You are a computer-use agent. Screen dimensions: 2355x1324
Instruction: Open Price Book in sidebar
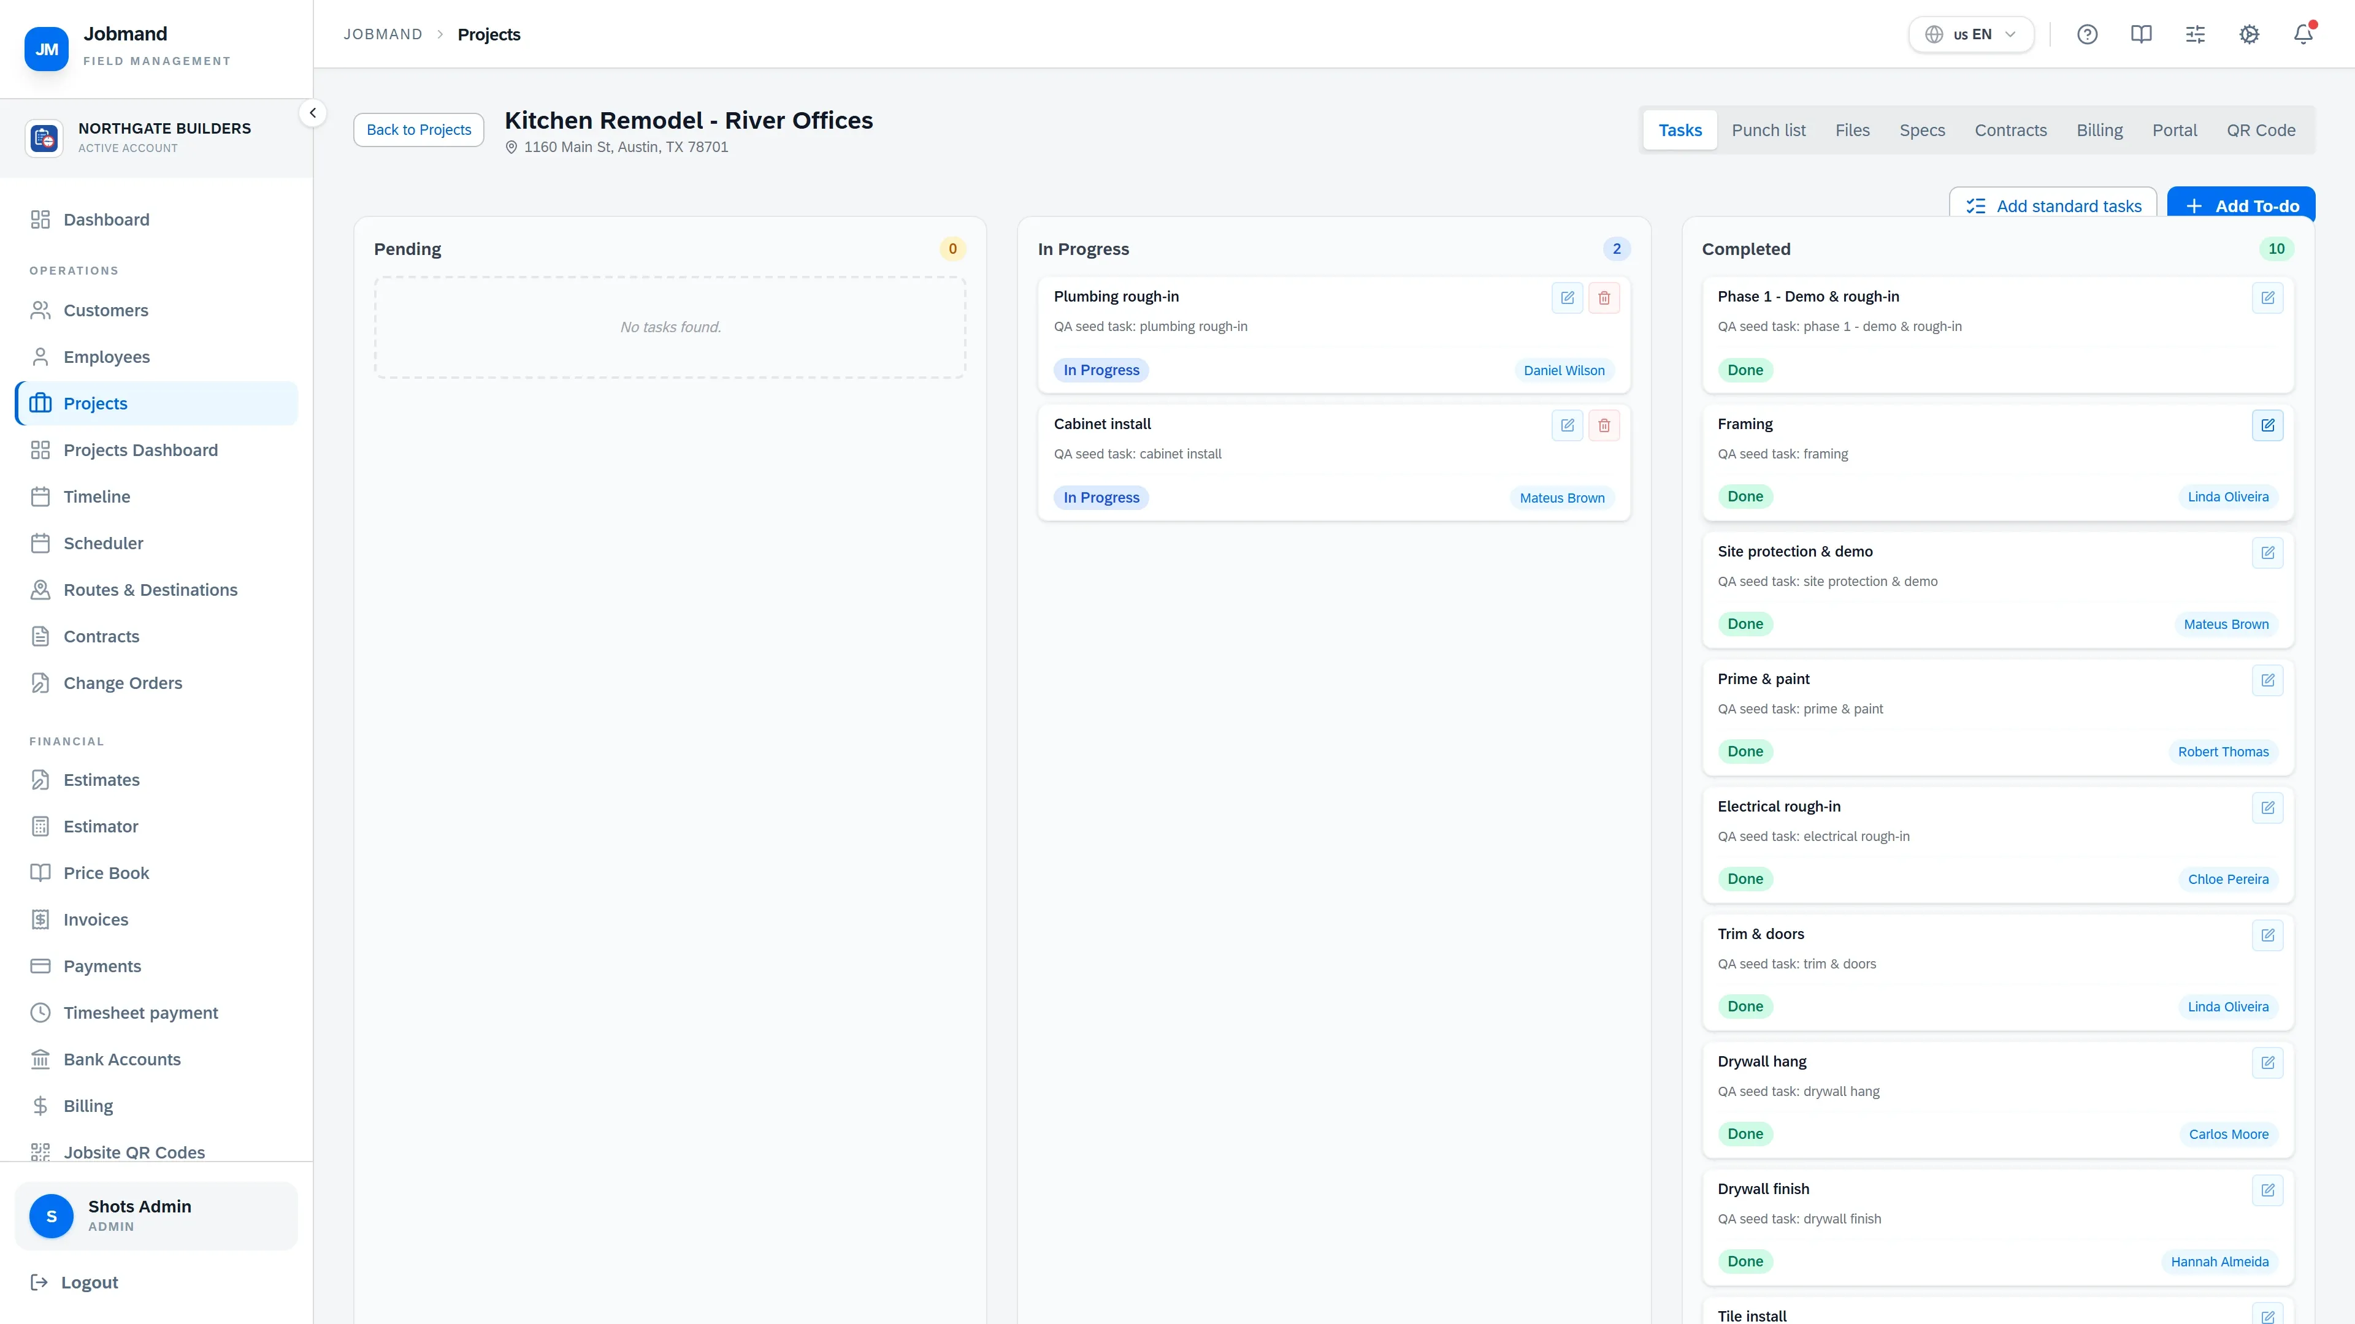click(x=156, y=873)
